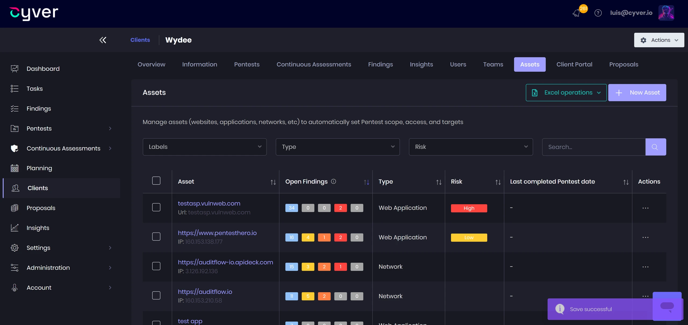688x325 pixels.
Task: Go back via Clients breadcrumb link
Action: click(x=140, y=40)
